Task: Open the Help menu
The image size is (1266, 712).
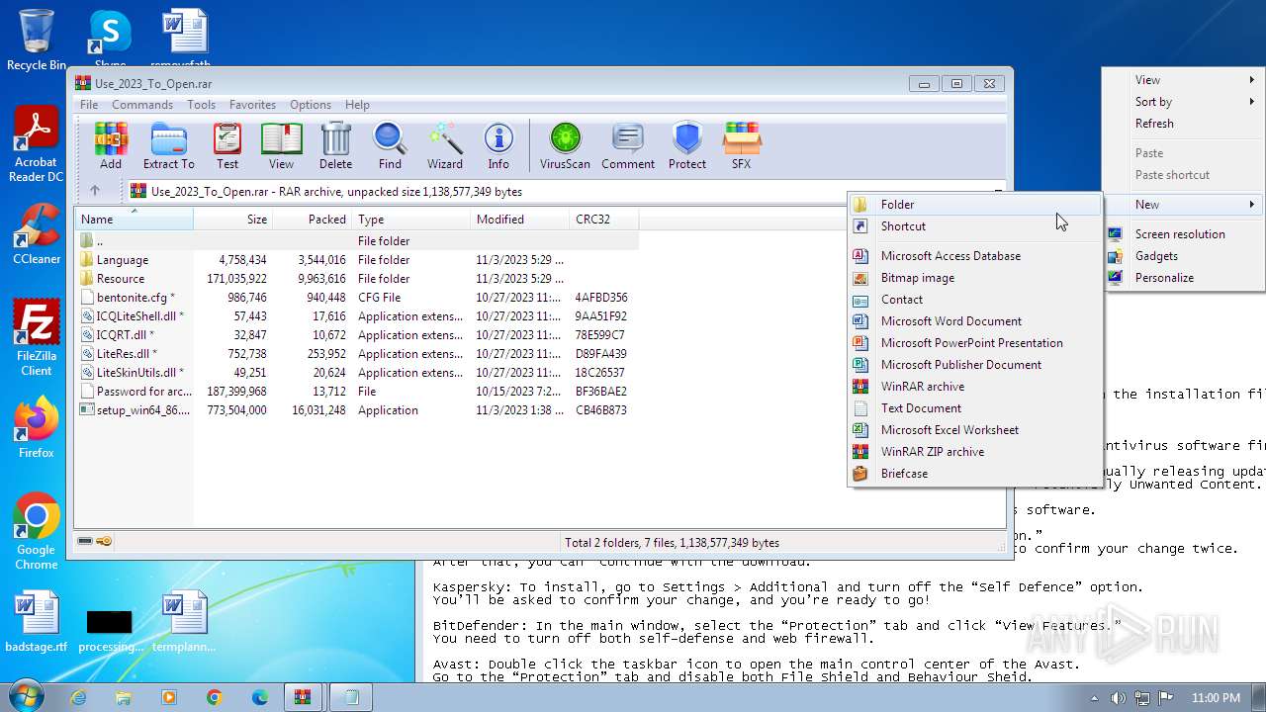Action: click(x=357, y=104)
